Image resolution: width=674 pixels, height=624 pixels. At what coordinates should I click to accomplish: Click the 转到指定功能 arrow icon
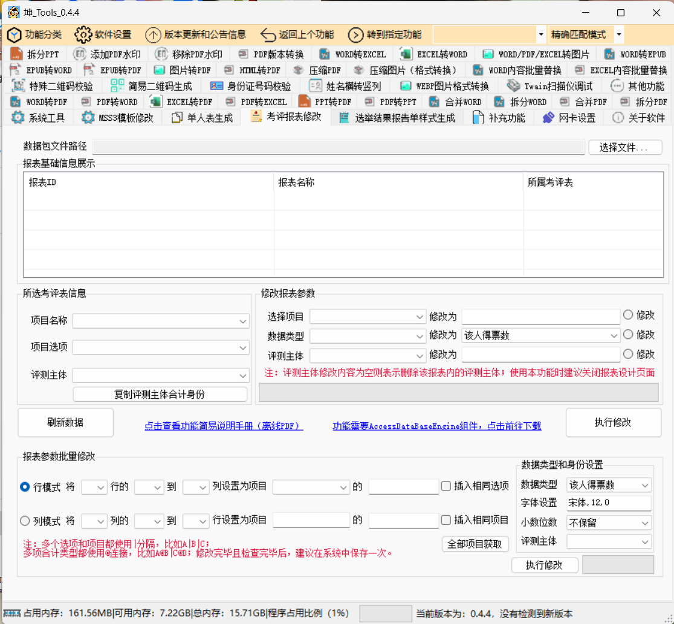tap(355, 34)
